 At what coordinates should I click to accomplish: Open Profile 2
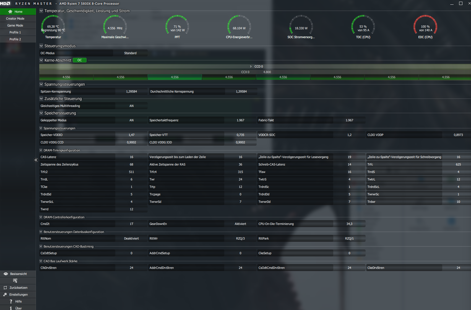click(x=18, y=39)
